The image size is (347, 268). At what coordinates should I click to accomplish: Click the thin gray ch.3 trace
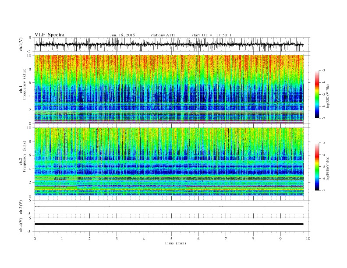pos(169,207)
